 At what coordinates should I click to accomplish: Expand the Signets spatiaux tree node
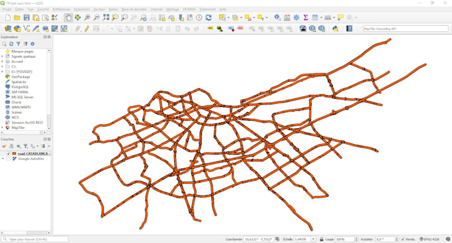coord(2,56)
